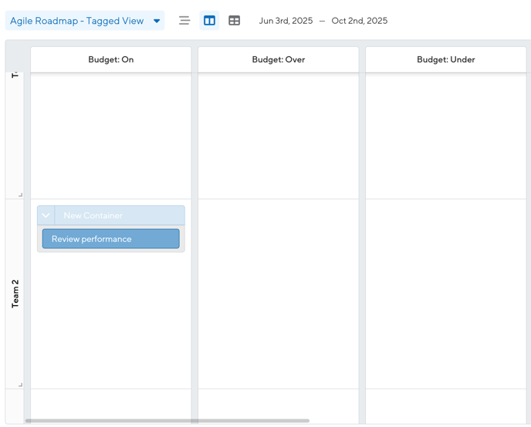Viewport: 531px width, 427px height.
Task: Click the truncated top row label
Action: tap(15, 76)
